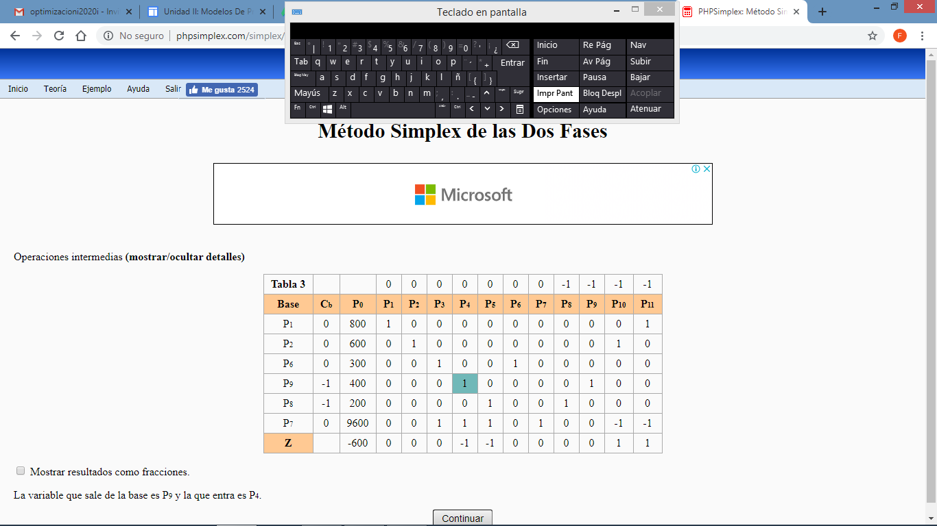Tap the Windows logo key on on-screen keyboard
The image size is (937, 526).
[328, 108]
